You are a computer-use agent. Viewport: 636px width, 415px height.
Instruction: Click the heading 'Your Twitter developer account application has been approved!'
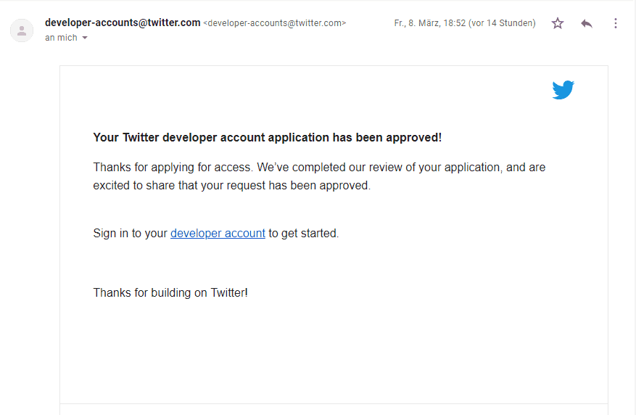268,138
